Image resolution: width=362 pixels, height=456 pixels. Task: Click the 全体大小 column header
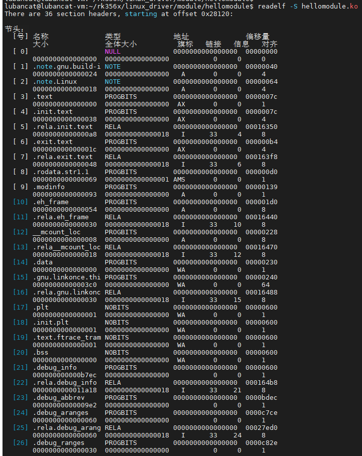point(121,44)
